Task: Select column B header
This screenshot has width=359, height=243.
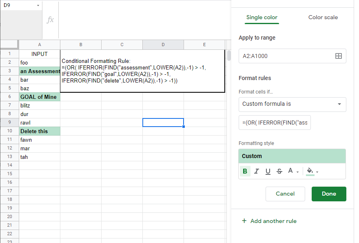Action: [x=81, y=45]
